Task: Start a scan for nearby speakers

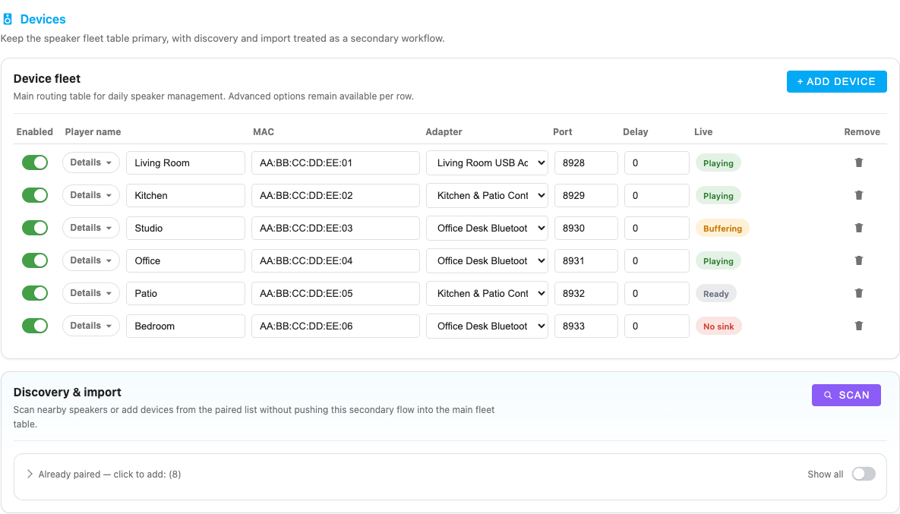Action: [846, 395]
